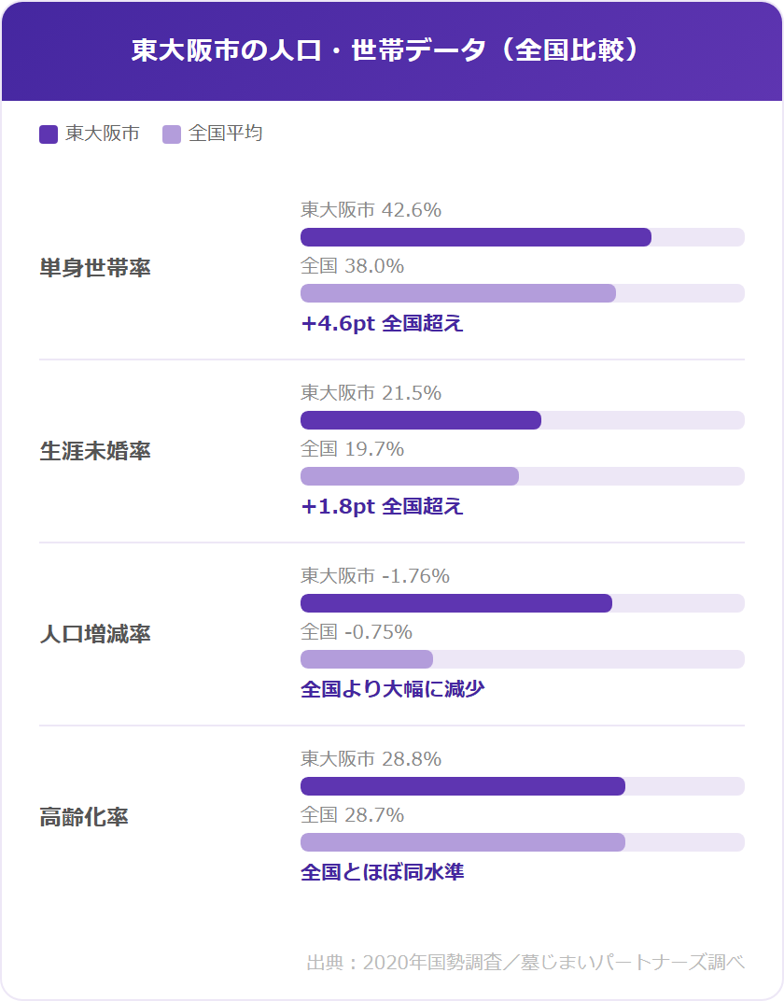The image size is (784, 1001).
Task: Click the 全国より大幅に減少 note
Action: [393, 690]
